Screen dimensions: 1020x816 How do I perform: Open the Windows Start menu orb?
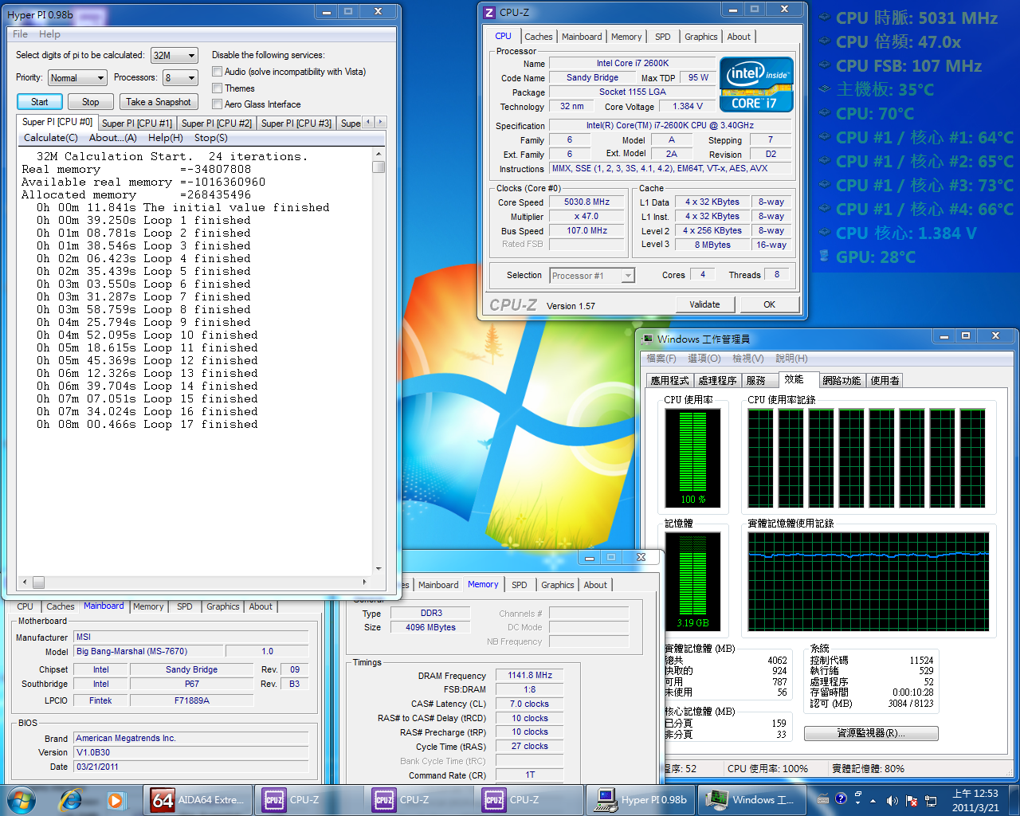tap(21, 800)
